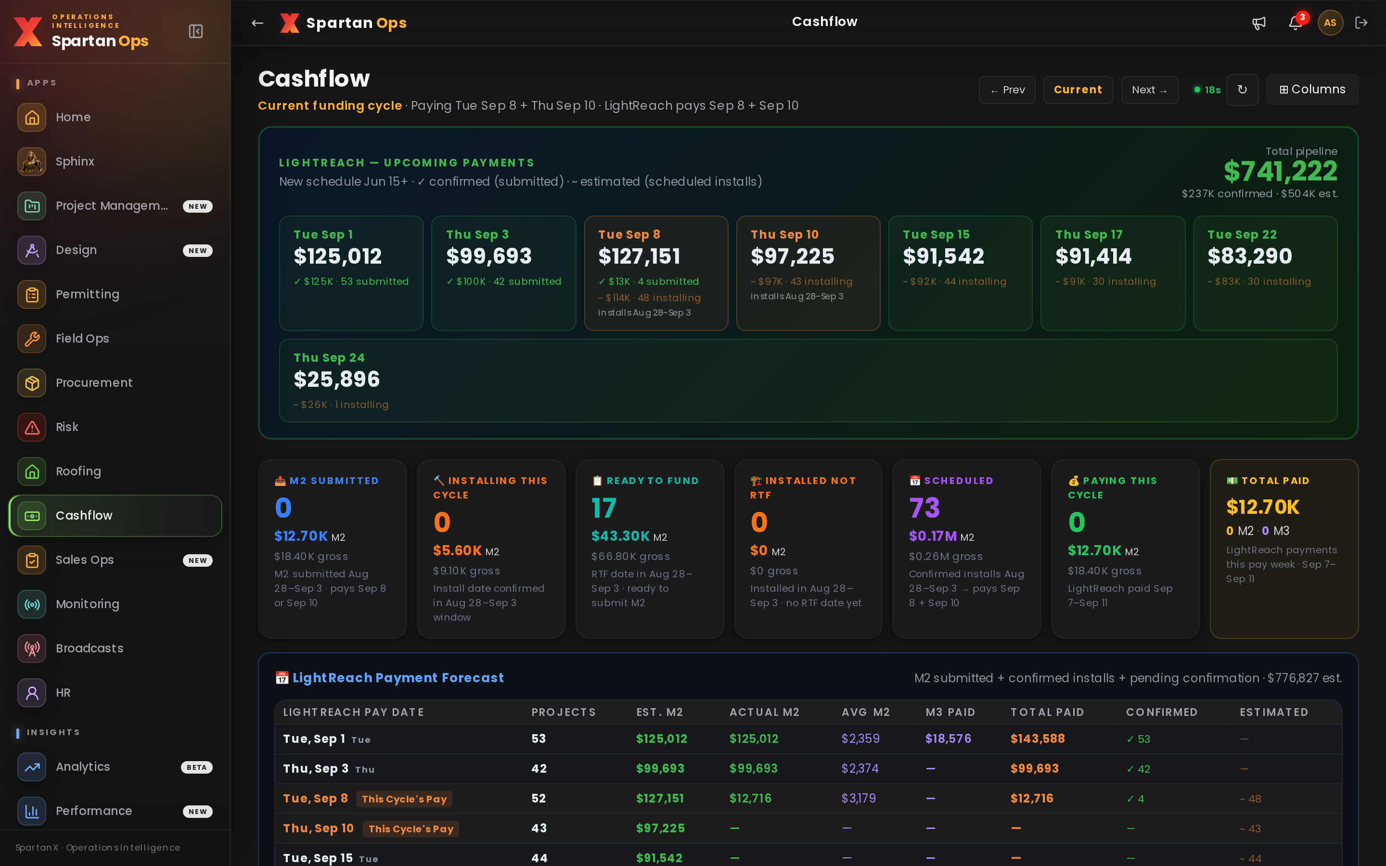The height and width of the screenshot is (866, 1386).
Task: Open the Scheduled stat card
Action: click(x=967, y=548)
